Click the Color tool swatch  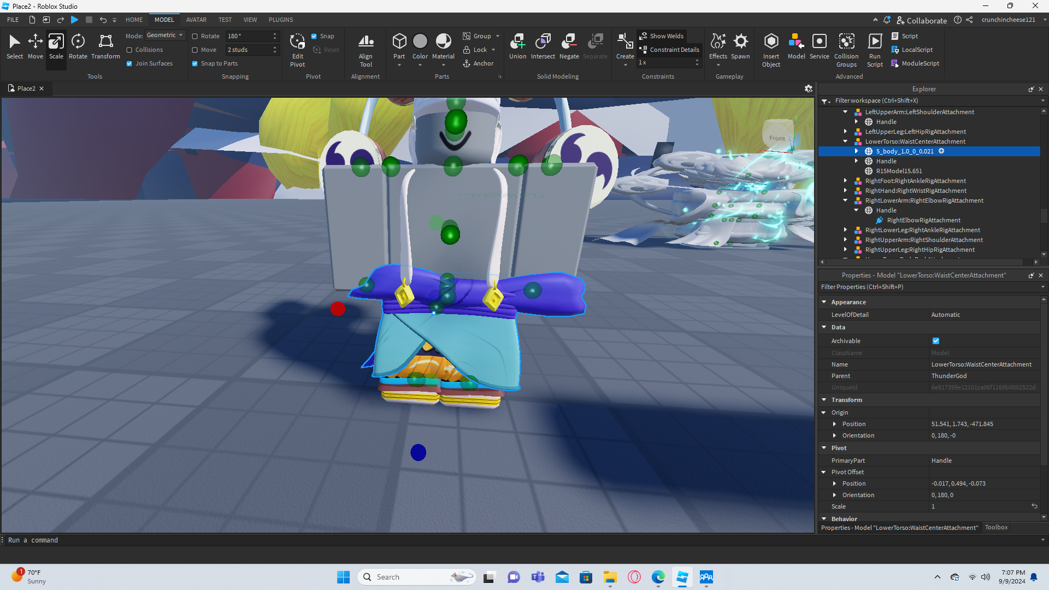point(420,42)
